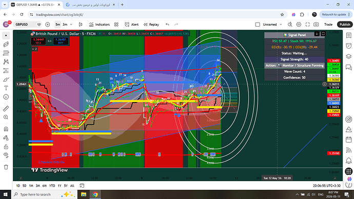The image size is (354, 199).
Task: Select the cursor dot tool in left toolbar
Action: pyautogui.click(x=6, y=36)
